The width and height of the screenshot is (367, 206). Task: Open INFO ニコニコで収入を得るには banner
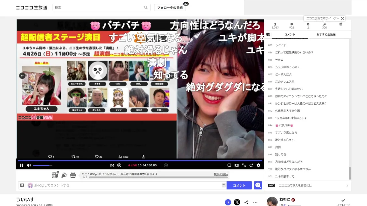pyautogui.click(x=308, y=185)
